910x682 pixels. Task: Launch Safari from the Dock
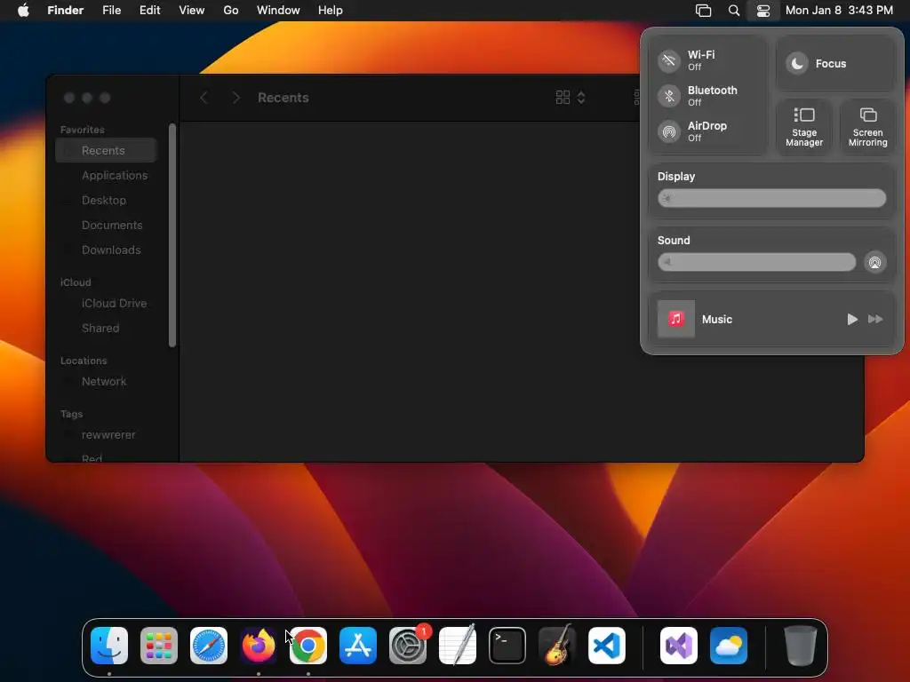point(209,646)
